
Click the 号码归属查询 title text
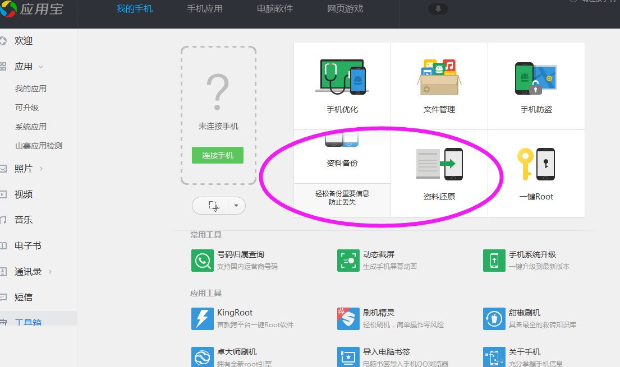(241, 254)
